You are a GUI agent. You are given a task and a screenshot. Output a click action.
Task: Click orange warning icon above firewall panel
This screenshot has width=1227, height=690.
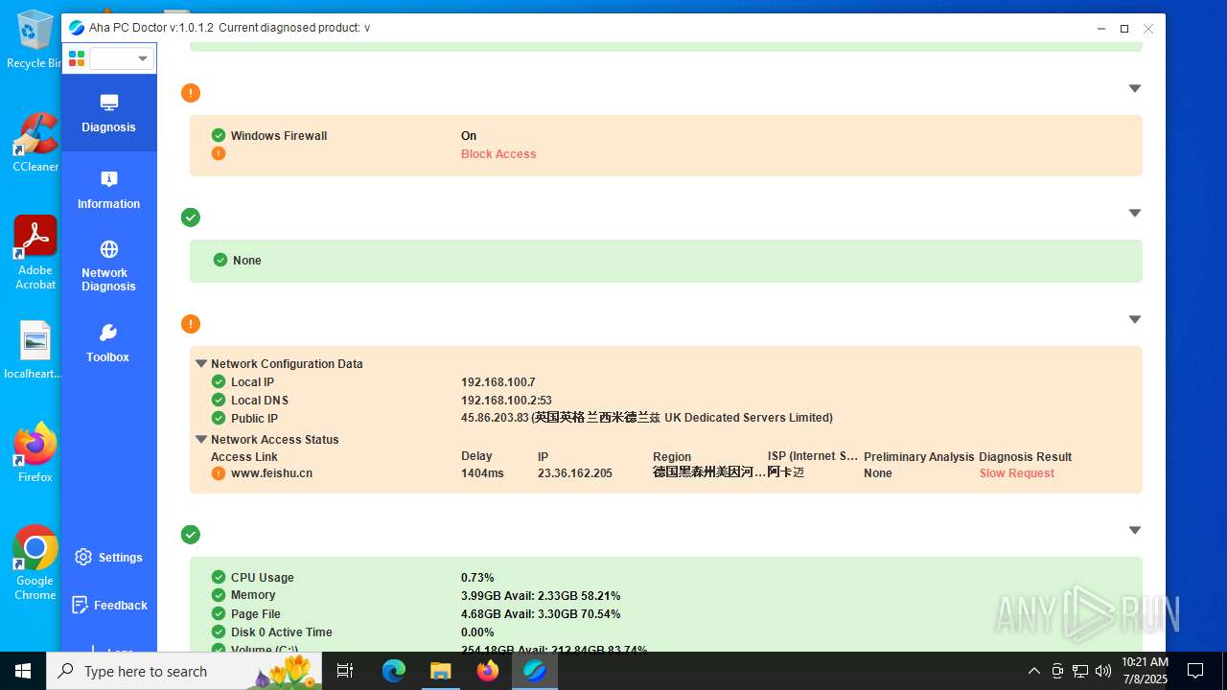coord(191,93)
